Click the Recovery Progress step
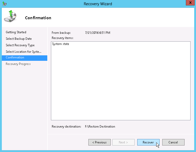196x152 pixels. 18,64
